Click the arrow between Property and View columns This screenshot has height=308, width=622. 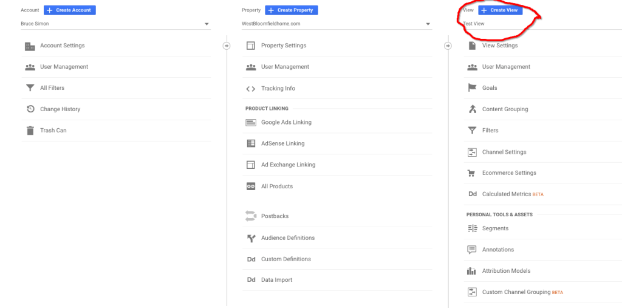coord(448,46)
